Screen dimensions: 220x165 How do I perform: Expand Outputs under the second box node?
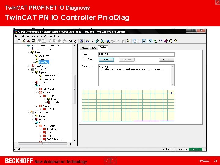pos(33,119)
